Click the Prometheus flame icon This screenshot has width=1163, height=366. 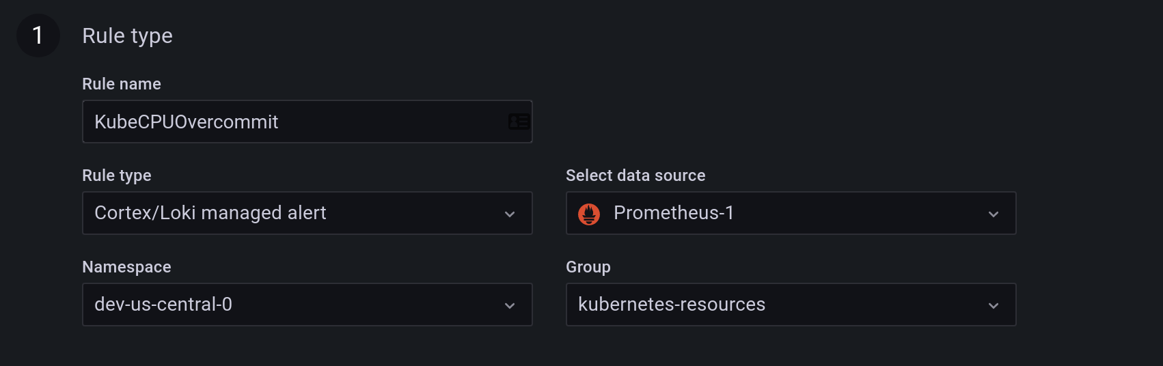click(589, 214)
